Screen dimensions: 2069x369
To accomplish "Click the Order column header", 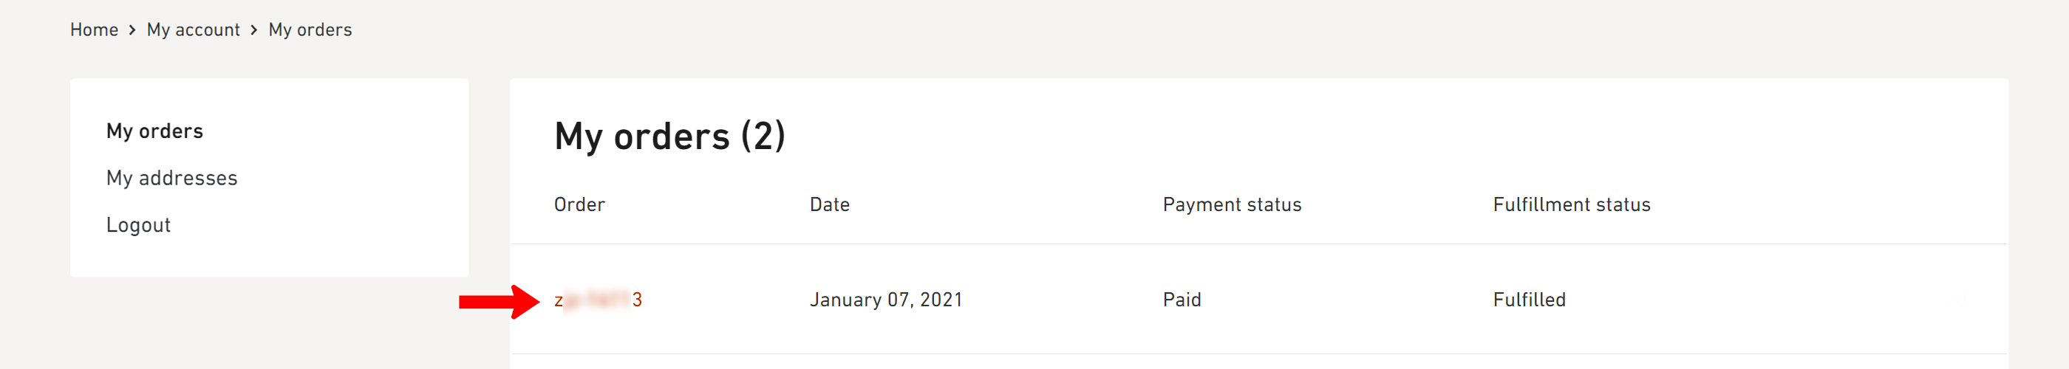I will click(x=579, y=204).
